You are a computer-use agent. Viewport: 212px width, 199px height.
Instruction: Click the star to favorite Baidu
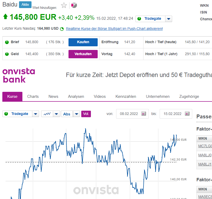pos(64,5)
